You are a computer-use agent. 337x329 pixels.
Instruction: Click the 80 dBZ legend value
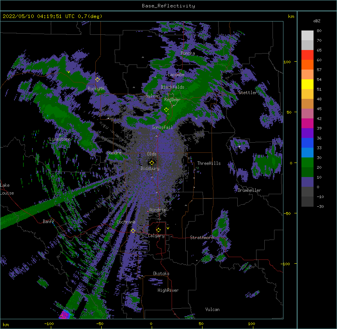point(319,31)
